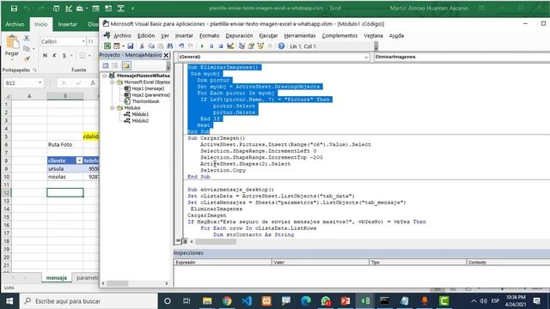This screenshot has width=550, height=309.
Task: Open the Archivo tab in Excel ribbon
Action: pyautogui.click(x=15, y=24)
